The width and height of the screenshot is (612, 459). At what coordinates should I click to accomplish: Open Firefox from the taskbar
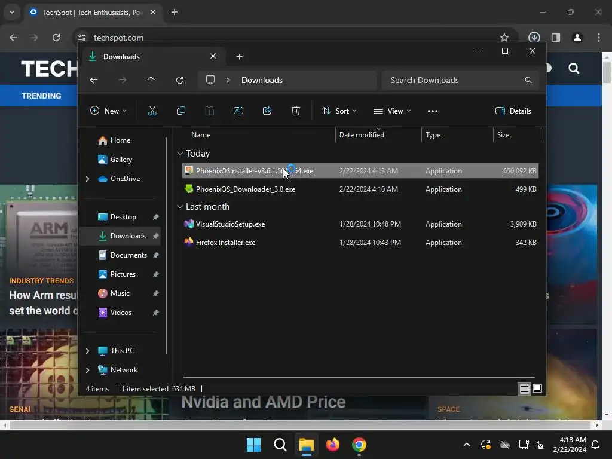pos(332,445)
